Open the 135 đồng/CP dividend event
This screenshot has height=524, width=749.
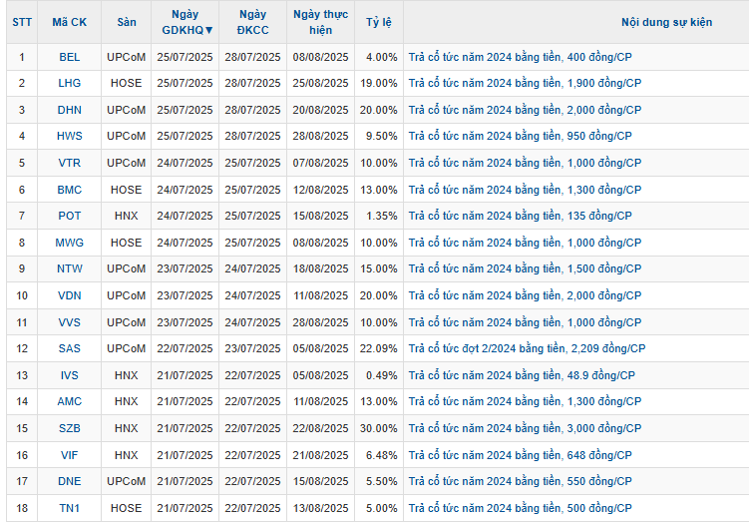pos(520,216)
